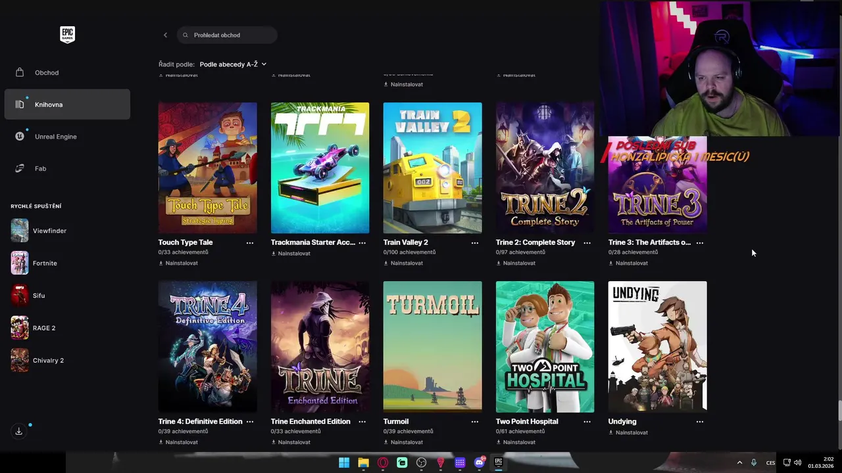Open Discord from the taskbar
The width and height of the screenshot is (842, 473).
pos(480,462)
